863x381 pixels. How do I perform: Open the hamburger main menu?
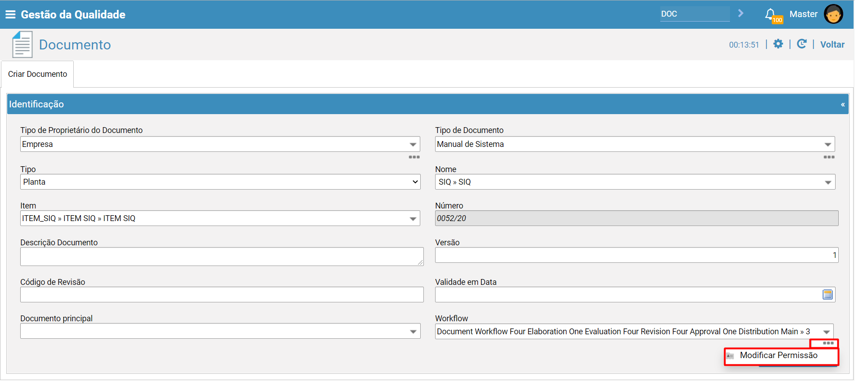click(x=10, y=14)
